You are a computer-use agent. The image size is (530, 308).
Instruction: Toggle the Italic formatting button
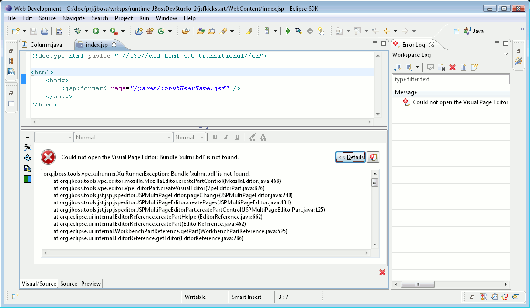(226, 137)
